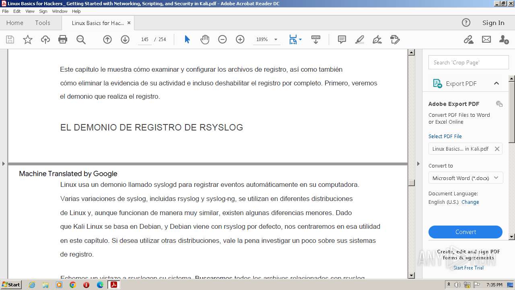Zoom out with the minus button
Image resolution: width=515 pixels, height=290 pixels.
pyautogui.click(x=222, y=39)
